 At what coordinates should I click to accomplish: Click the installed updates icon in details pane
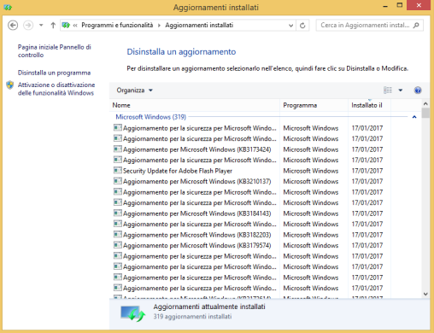(x=132, y=313)
